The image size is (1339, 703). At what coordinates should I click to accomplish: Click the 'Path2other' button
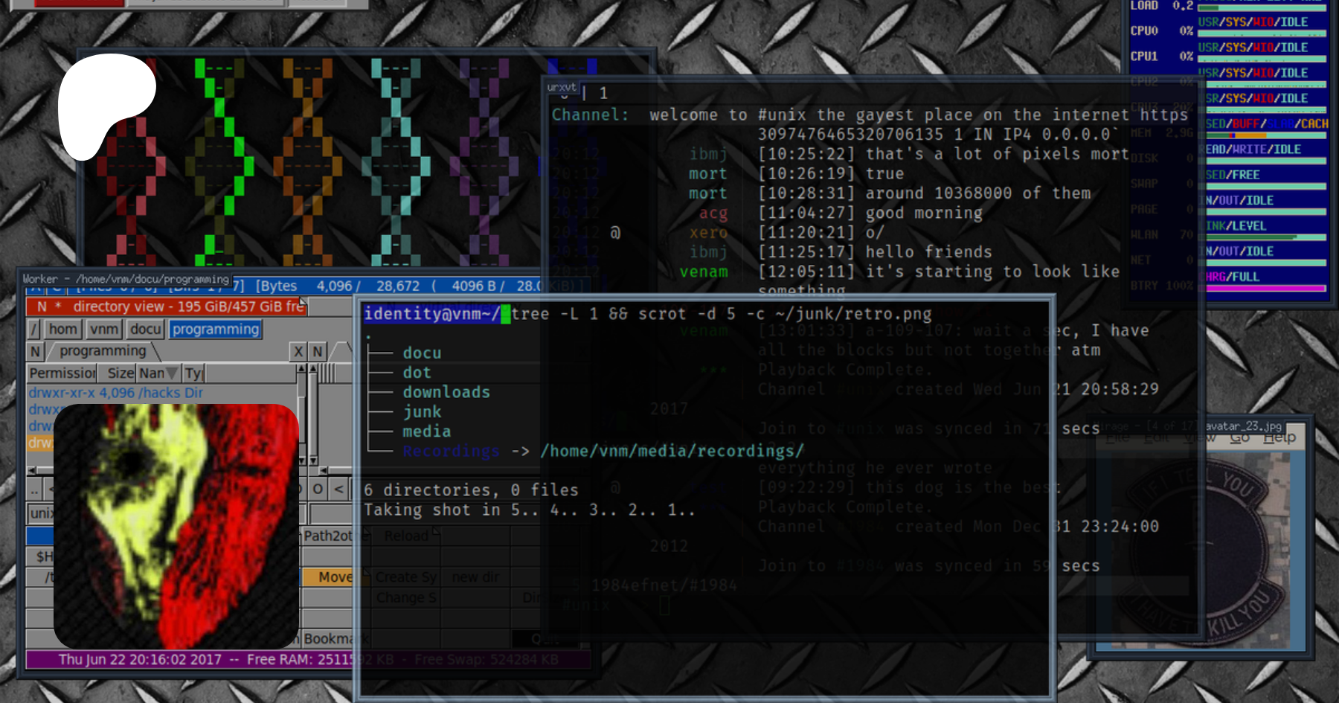pos(327,536)
